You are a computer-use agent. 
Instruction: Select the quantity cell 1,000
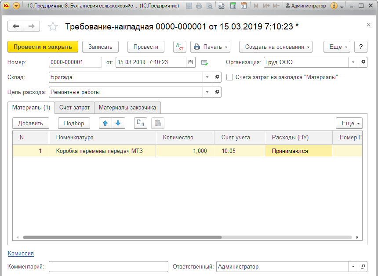185,151
